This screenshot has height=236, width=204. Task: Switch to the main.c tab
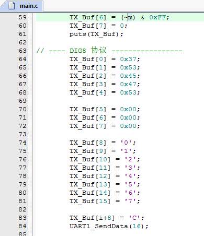pos(22,6)
